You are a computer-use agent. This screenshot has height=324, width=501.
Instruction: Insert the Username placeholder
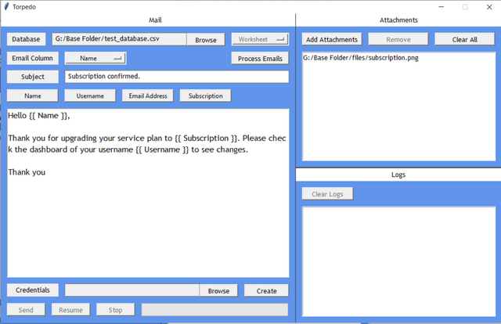tap(90, 95)
